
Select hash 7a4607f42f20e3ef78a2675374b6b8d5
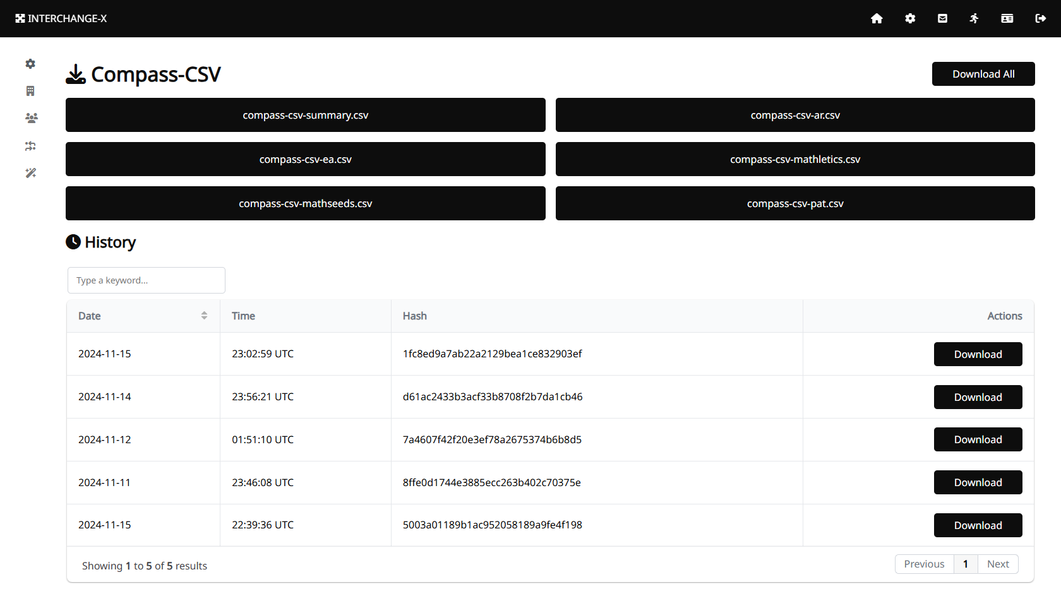pos(492,439)
